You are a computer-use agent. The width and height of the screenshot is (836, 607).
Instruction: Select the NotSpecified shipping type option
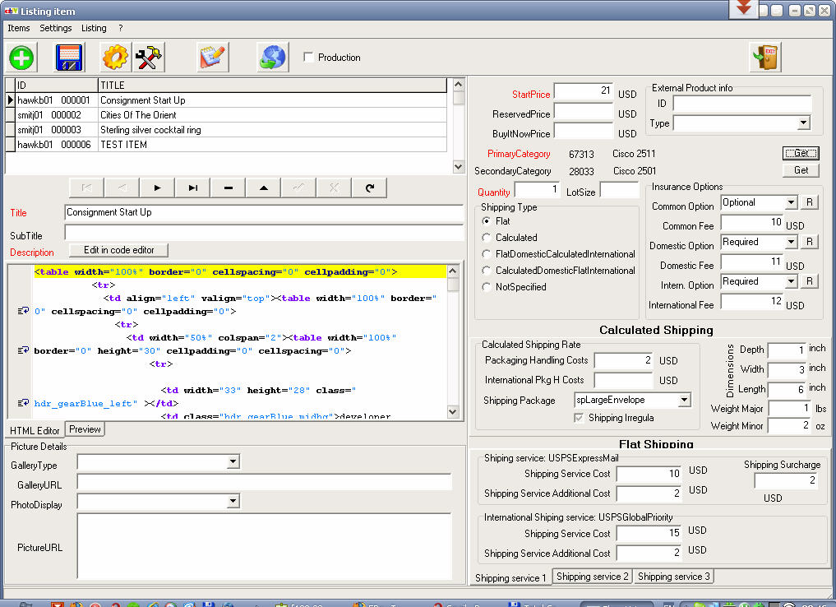[487, 287]
